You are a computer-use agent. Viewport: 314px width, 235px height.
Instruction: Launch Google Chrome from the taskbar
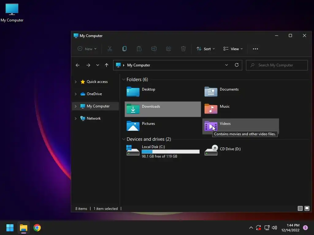click(x=37, y=228)
